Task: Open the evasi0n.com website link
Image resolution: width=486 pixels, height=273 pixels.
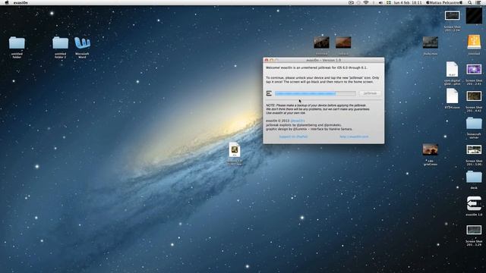Action: click(x=354, y=136)
